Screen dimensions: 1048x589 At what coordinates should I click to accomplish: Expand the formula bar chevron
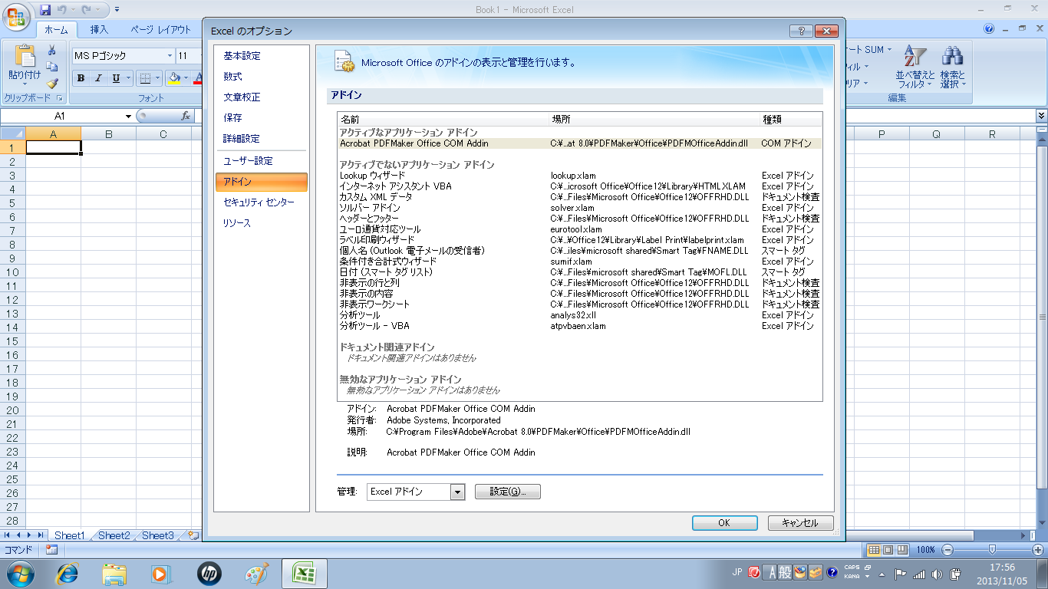[x=1041, y=116]
